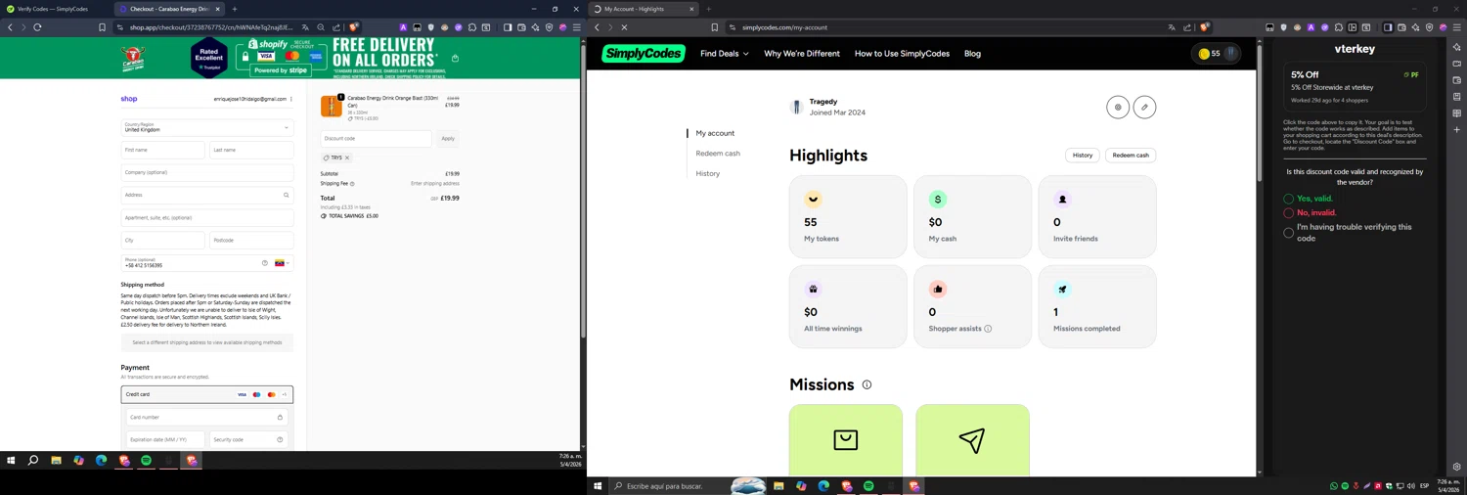Copy the 5% Off vterkey code card
1467x495 pixels.
(1355, 87)
